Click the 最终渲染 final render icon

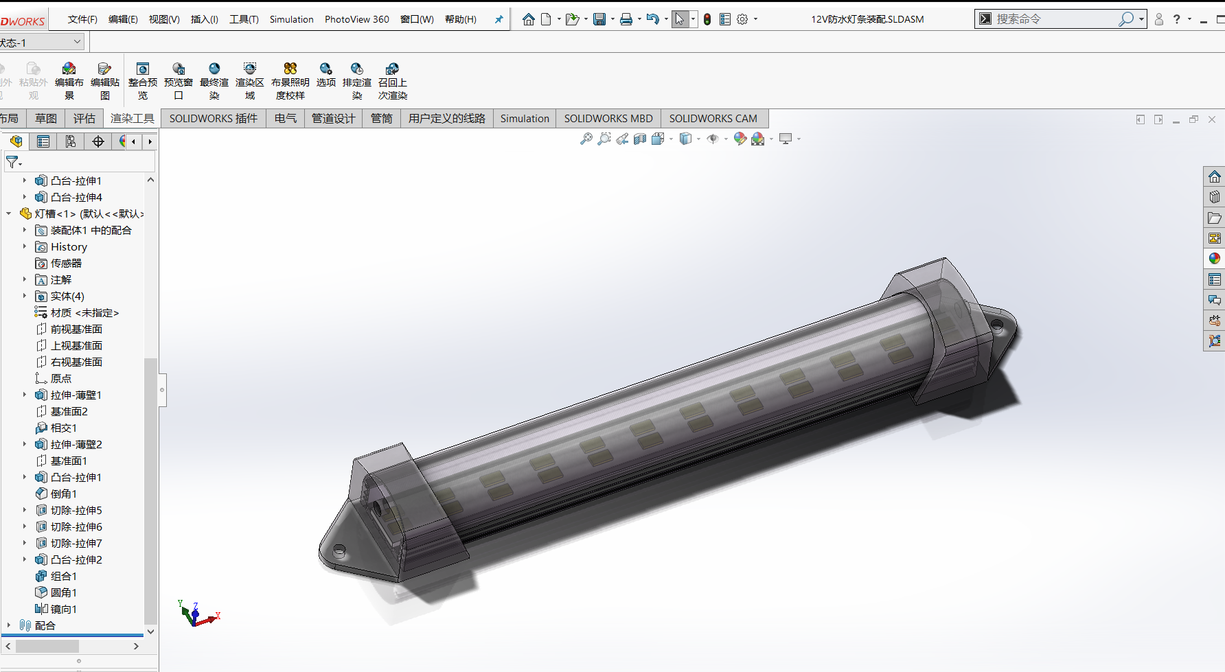[x=214, y=69]
